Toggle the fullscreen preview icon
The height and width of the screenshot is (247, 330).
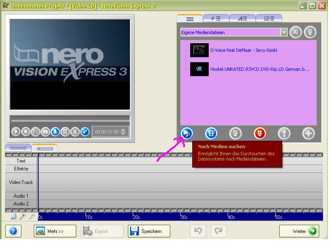(x=35, y=132)
